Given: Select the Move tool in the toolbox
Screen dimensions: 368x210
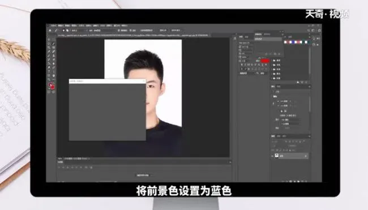Looking at the screenshot, I should coord(49,40).
